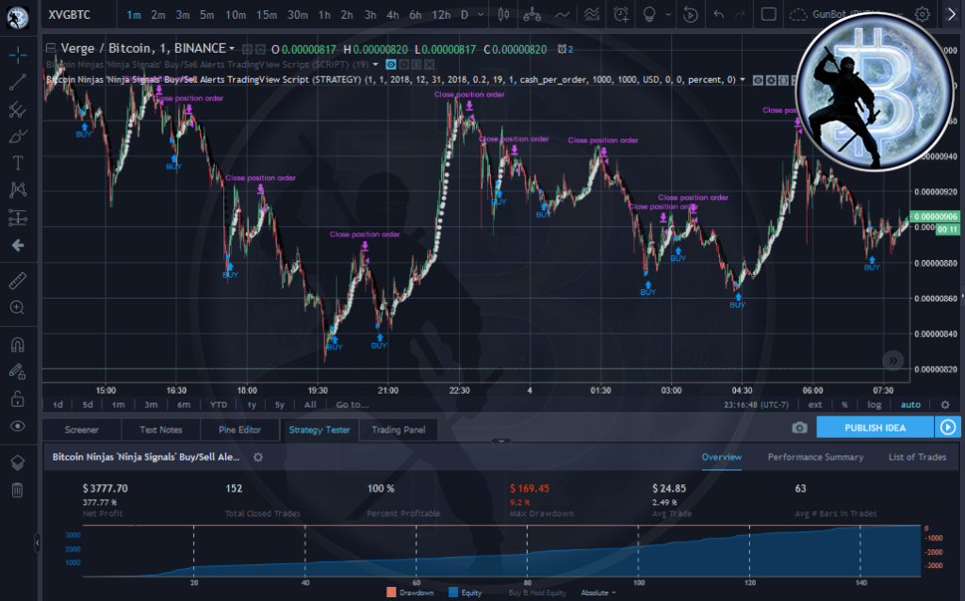This screenshot has height=601, width=965.
Task: Open the layout square selector
Action: [769, 14]
